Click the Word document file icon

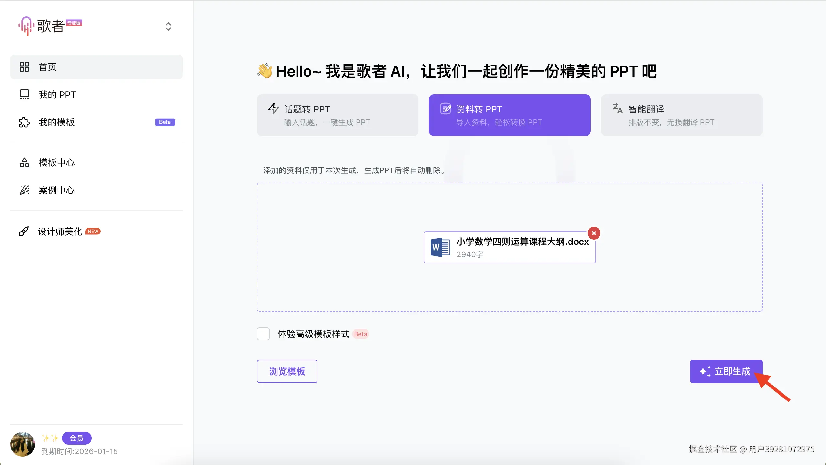[440, 247]
